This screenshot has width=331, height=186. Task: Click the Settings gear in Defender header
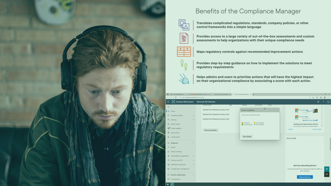coord(318,102)
